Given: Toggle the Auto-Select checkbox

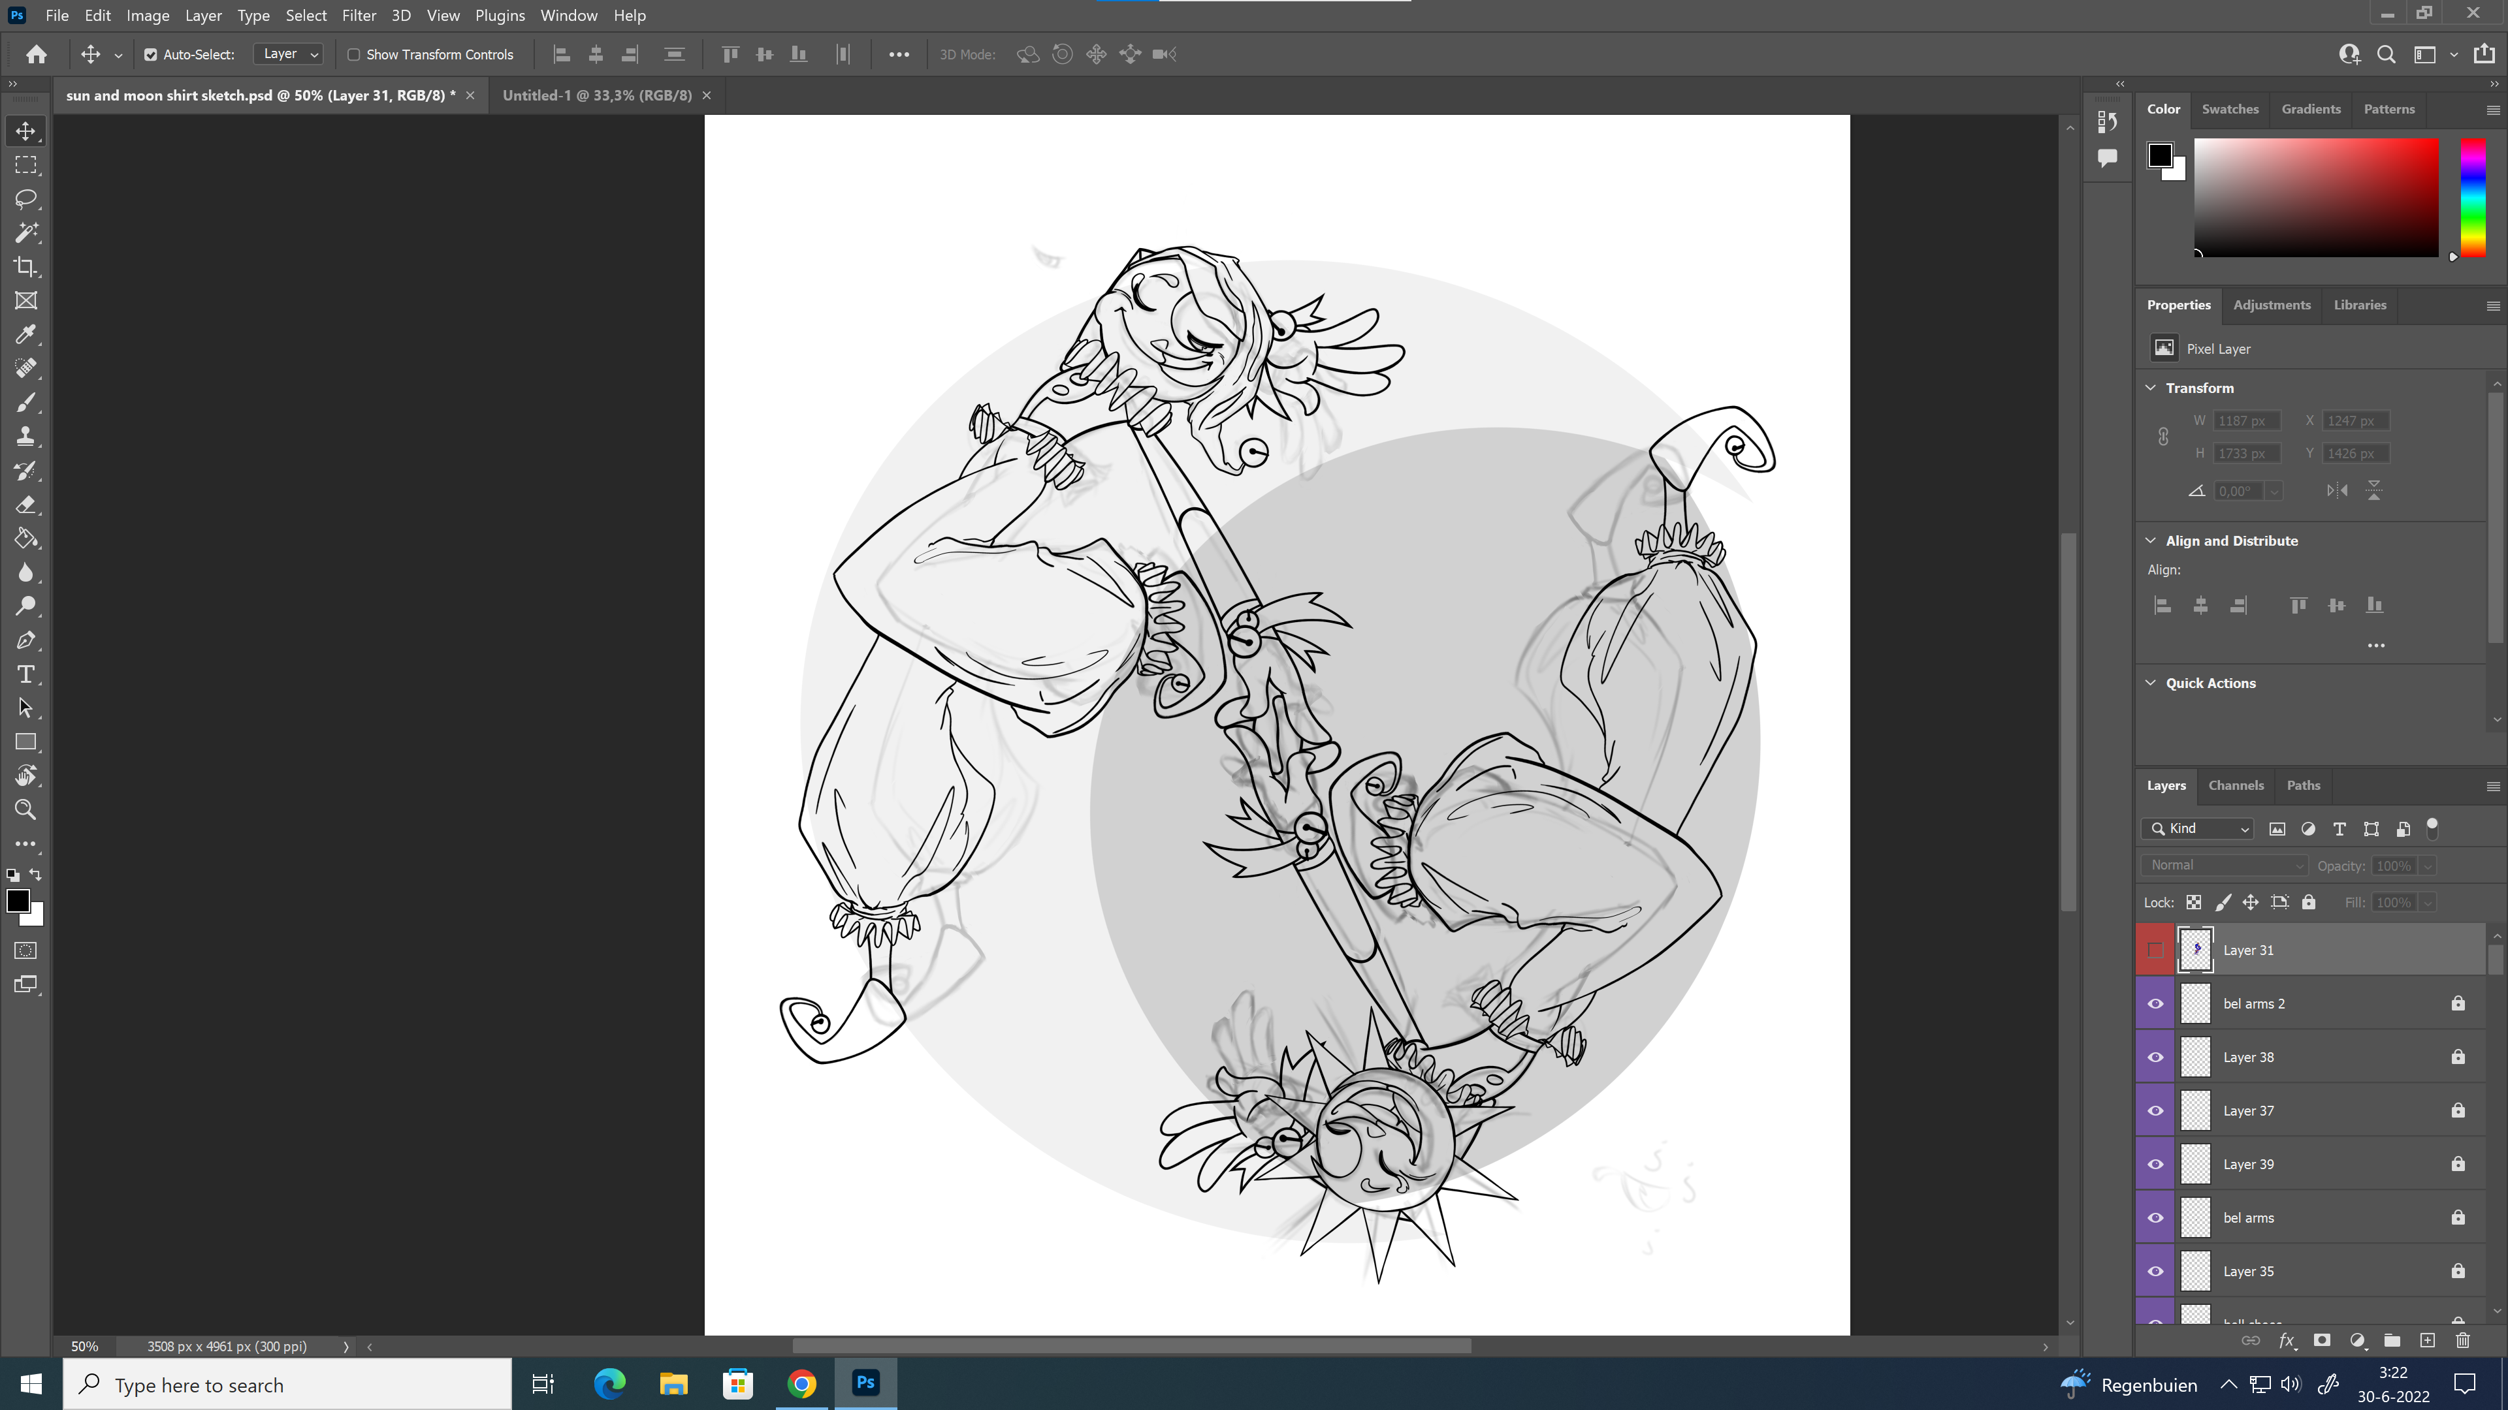Looking at the screenshot, I should pyautogui.click(x=151, y=54).
